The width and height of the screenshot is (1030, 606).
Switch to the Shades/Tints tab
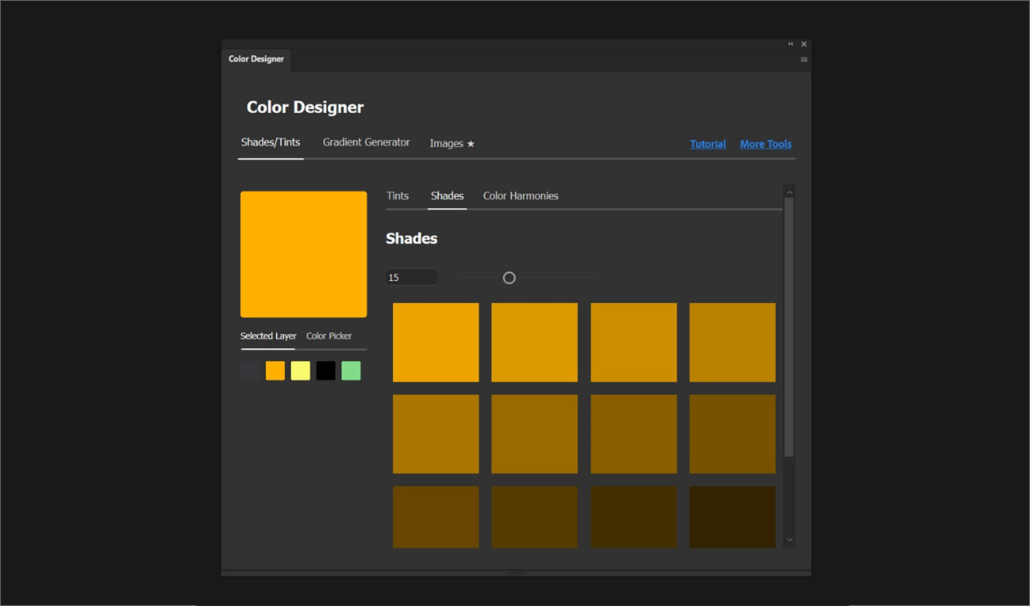pos(270,142)
